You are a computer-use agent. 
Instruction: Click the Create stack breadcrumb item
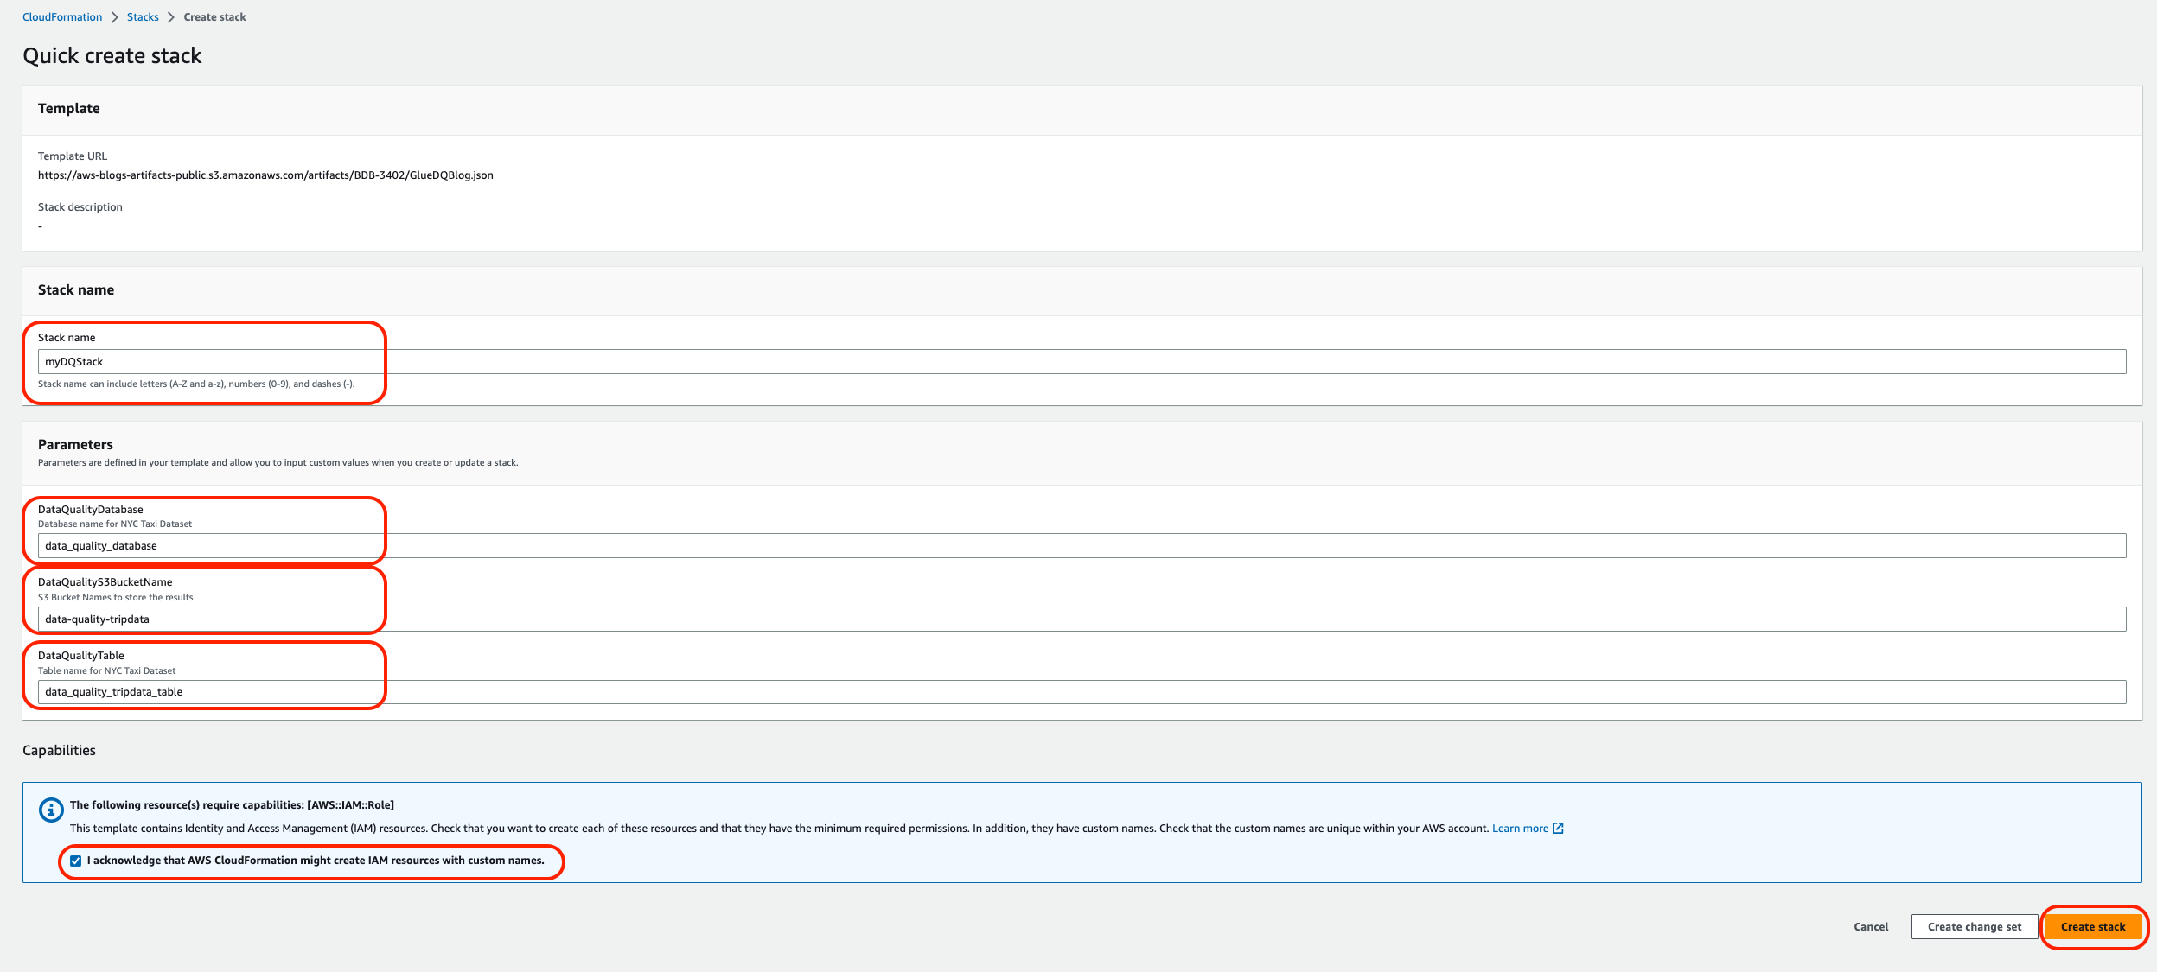point(214,17)
